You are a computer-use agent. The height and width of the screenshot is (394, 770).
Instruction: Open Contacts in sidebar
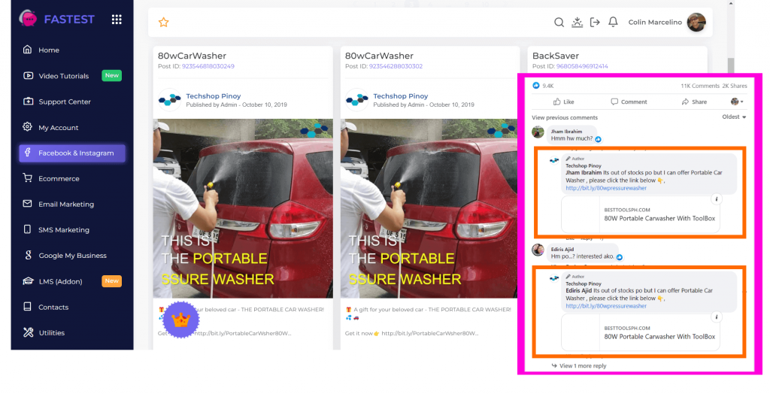(x=53, y=307)
